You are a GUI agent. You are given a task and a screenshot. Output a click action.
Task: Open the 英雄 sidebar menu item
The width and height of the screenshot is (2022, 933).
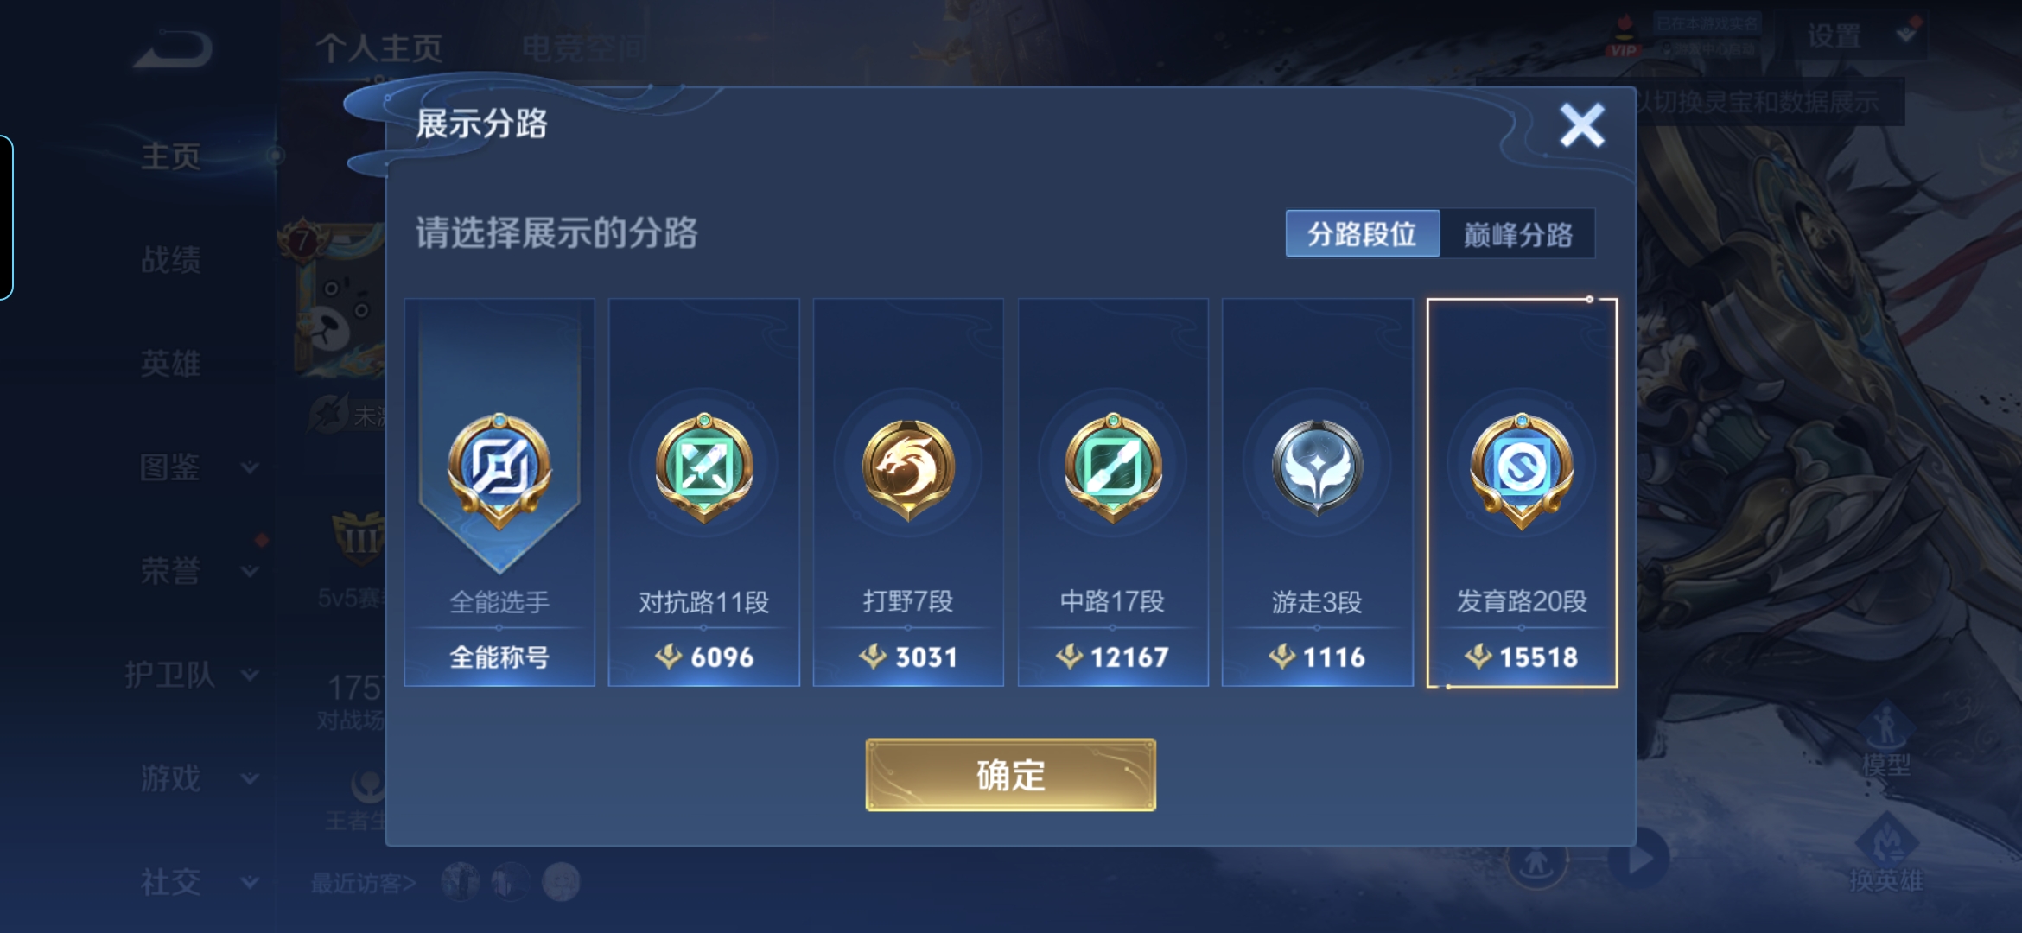[x=171, y=364]
